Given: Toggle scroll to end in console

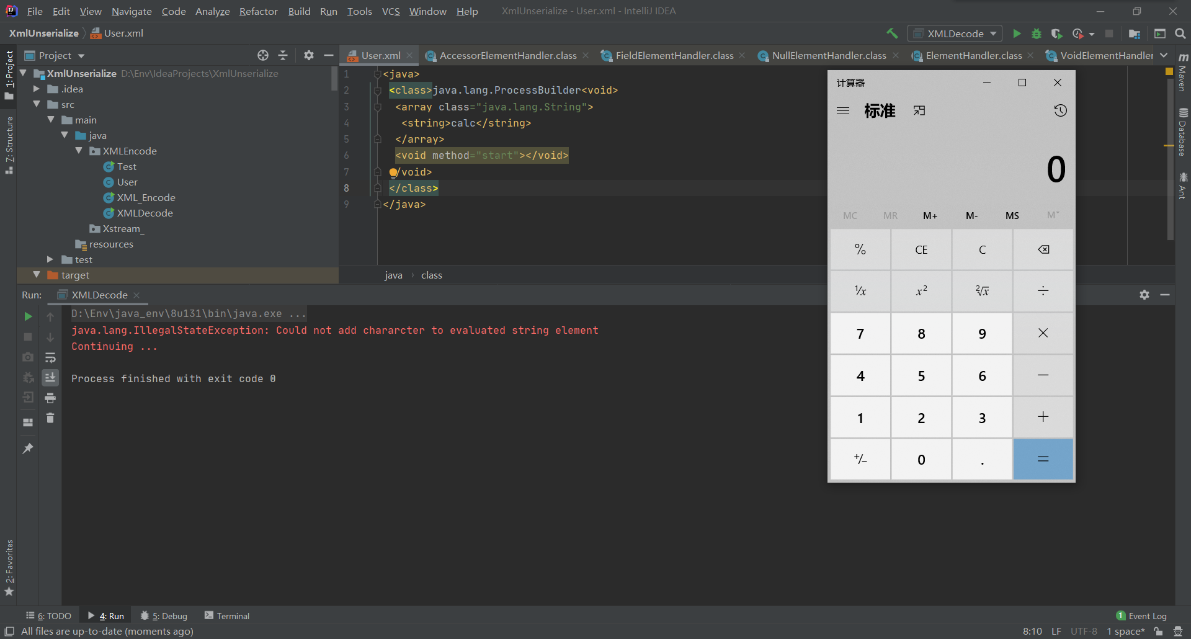Looking at the screenshot, I should [x=50, y=377].
